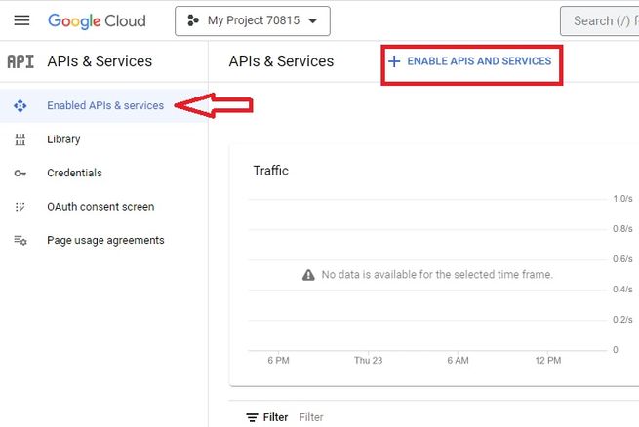This screenshot has width=639, height=427.
Task: Click the Filter icon below chart
Action: click(x=252, y=417)
